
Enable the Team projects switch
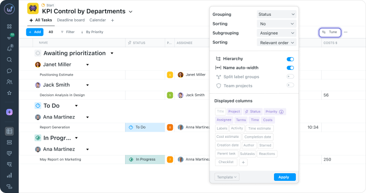pos(290,85)
